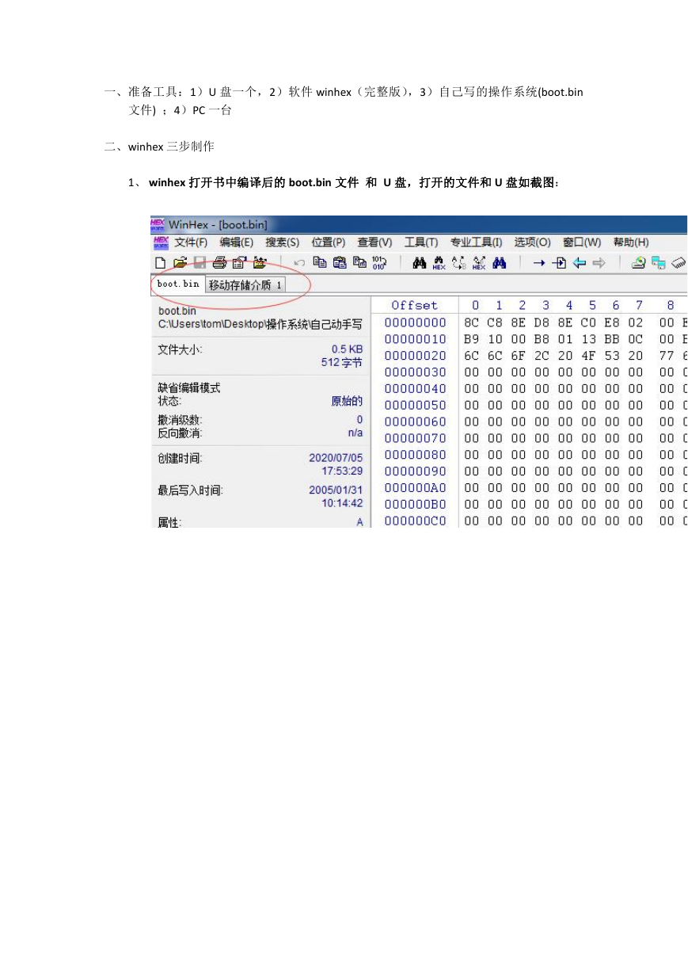
Task: Select offset row 00000050
Action: [415, 405]
